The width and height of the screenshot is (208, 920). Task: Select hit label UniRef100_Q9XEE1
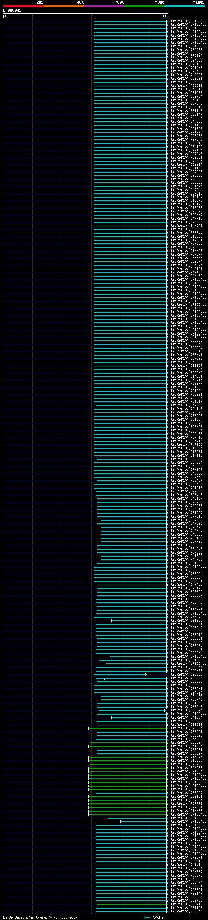[187, 57]
